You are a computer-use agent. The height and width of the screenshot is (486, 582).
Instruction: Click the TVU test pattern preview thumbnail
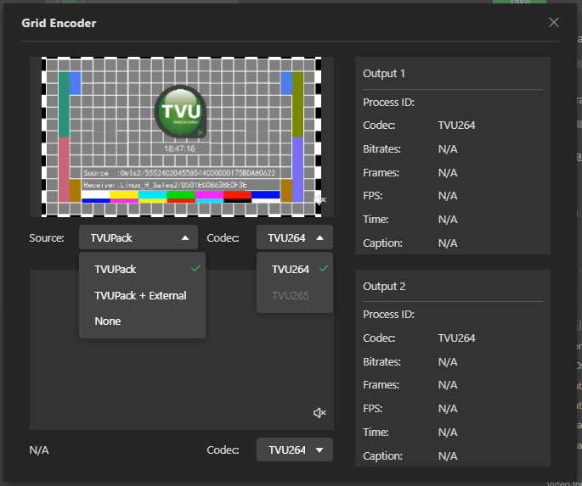coord(182,137)
